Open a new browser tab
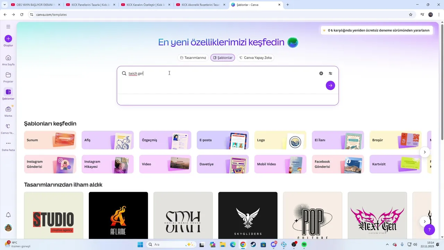 tap(288, 5)
